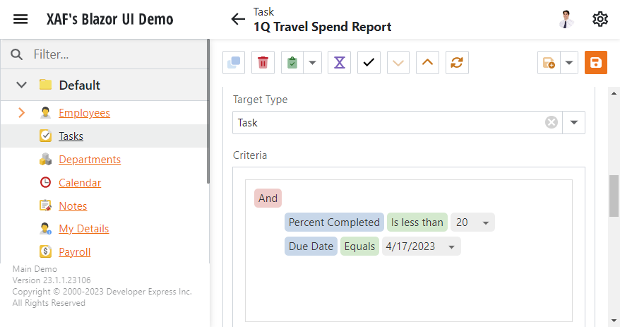620x327 pixels.
Task: Open the save options dropdown arrow
Action: (x=569, y=62)
